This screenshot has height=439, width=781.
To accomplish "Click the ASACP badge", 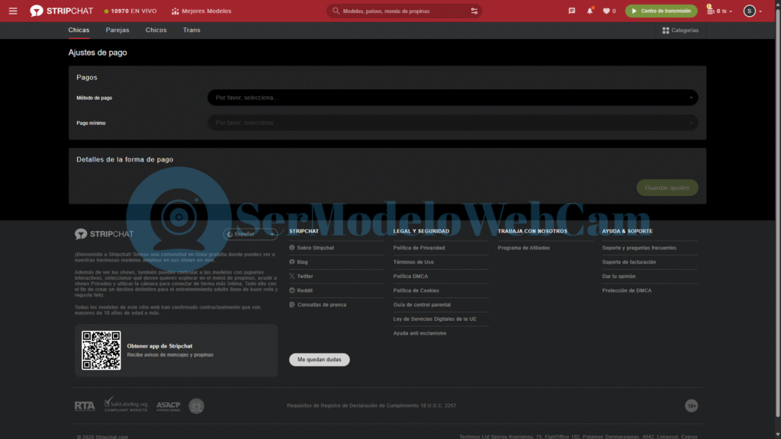I will pos(169,406).
